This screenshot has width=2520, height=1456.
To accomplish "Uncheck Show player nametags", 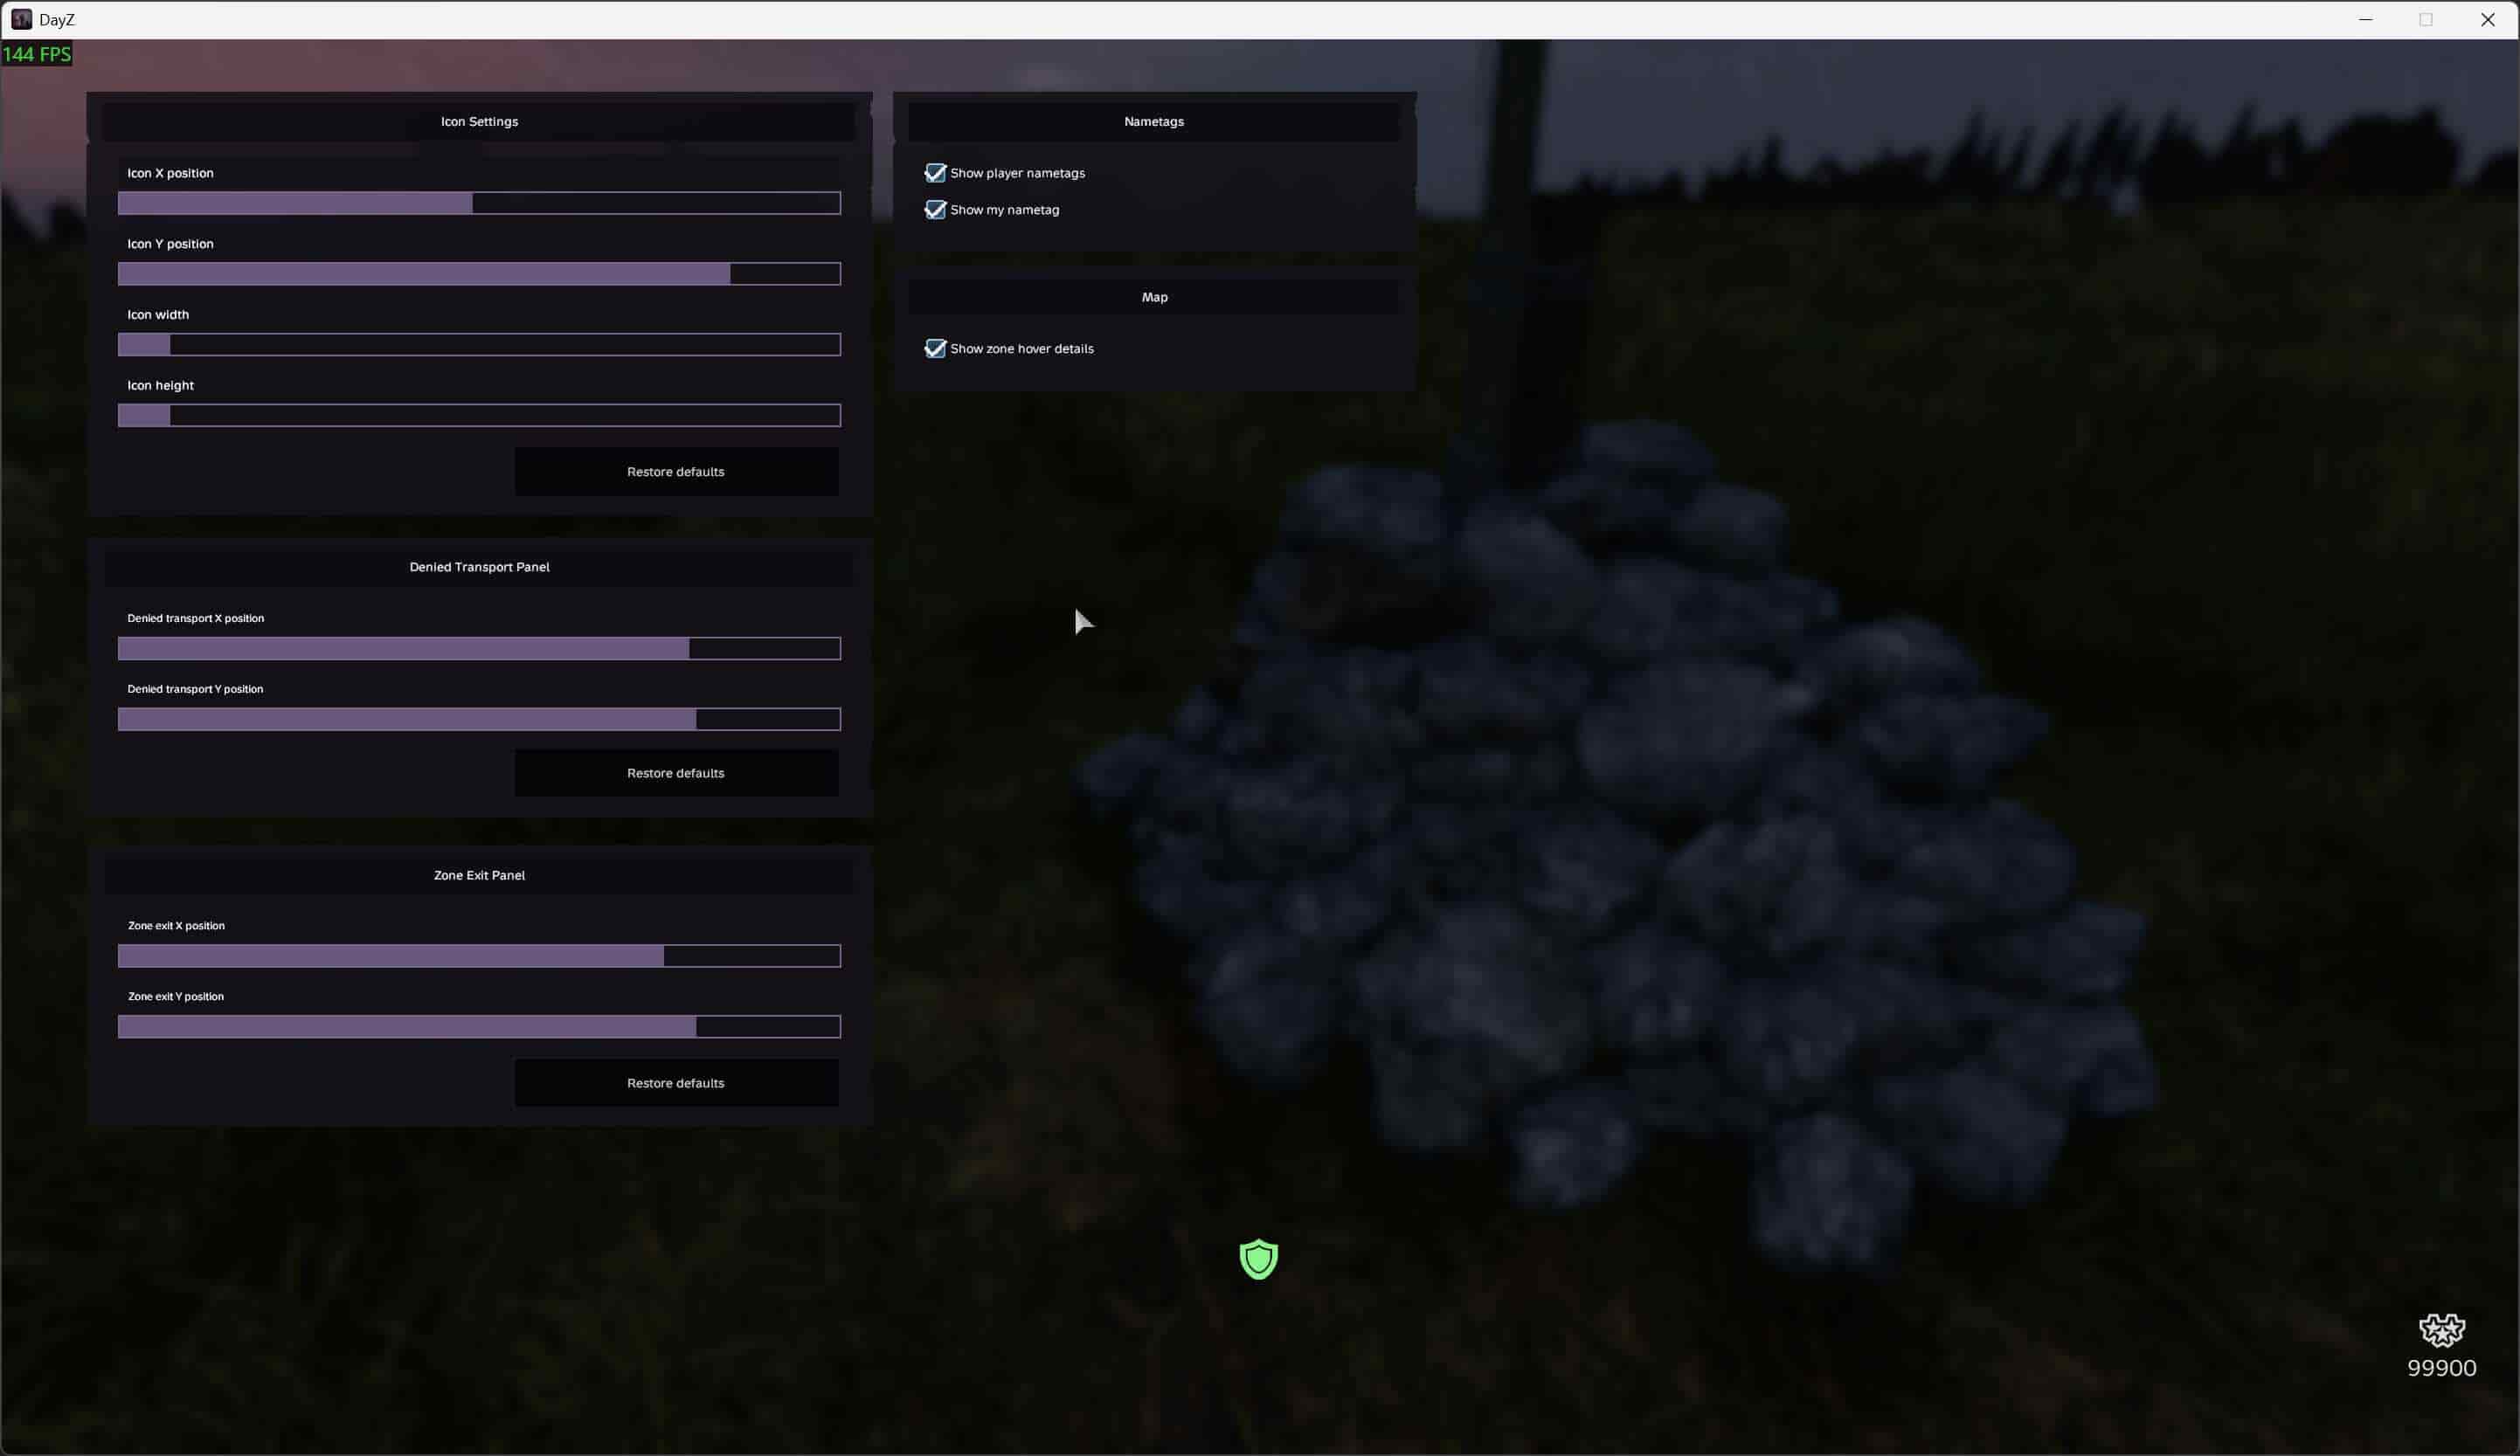I will [x=935, y=173].
